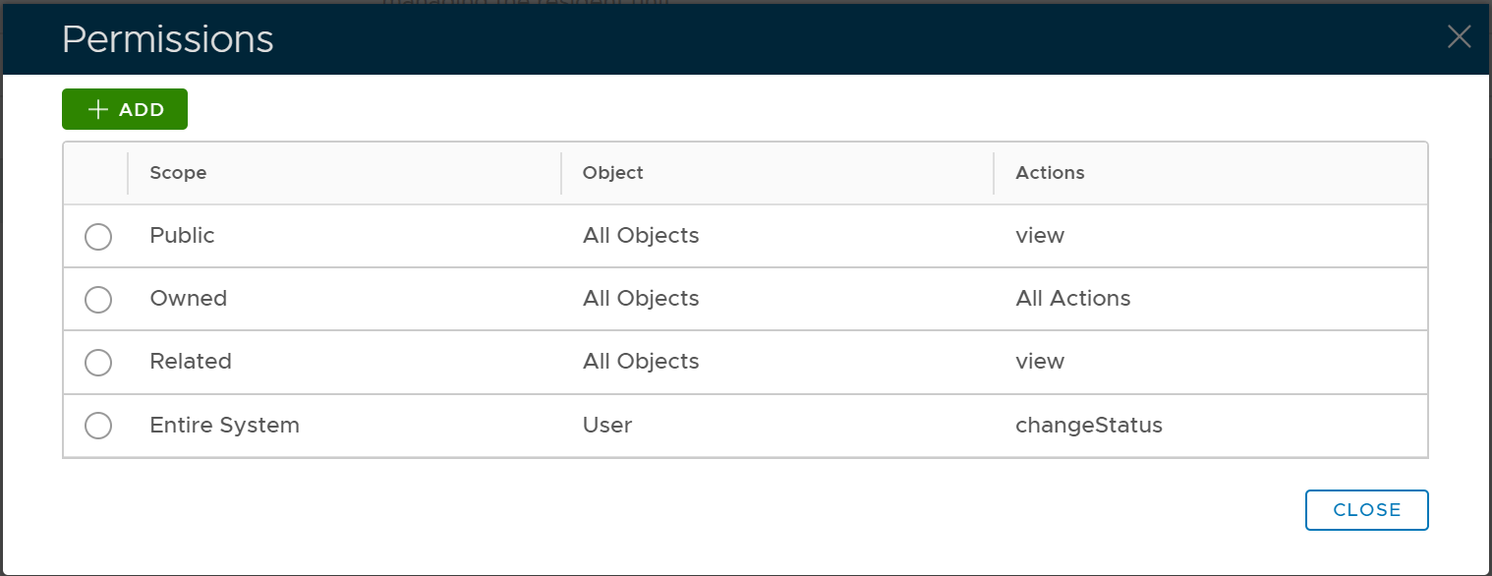This screenshot has width=1492, height=576.
Task: Click the All Actions cell in Owned row
Action: click(1072, 299)
